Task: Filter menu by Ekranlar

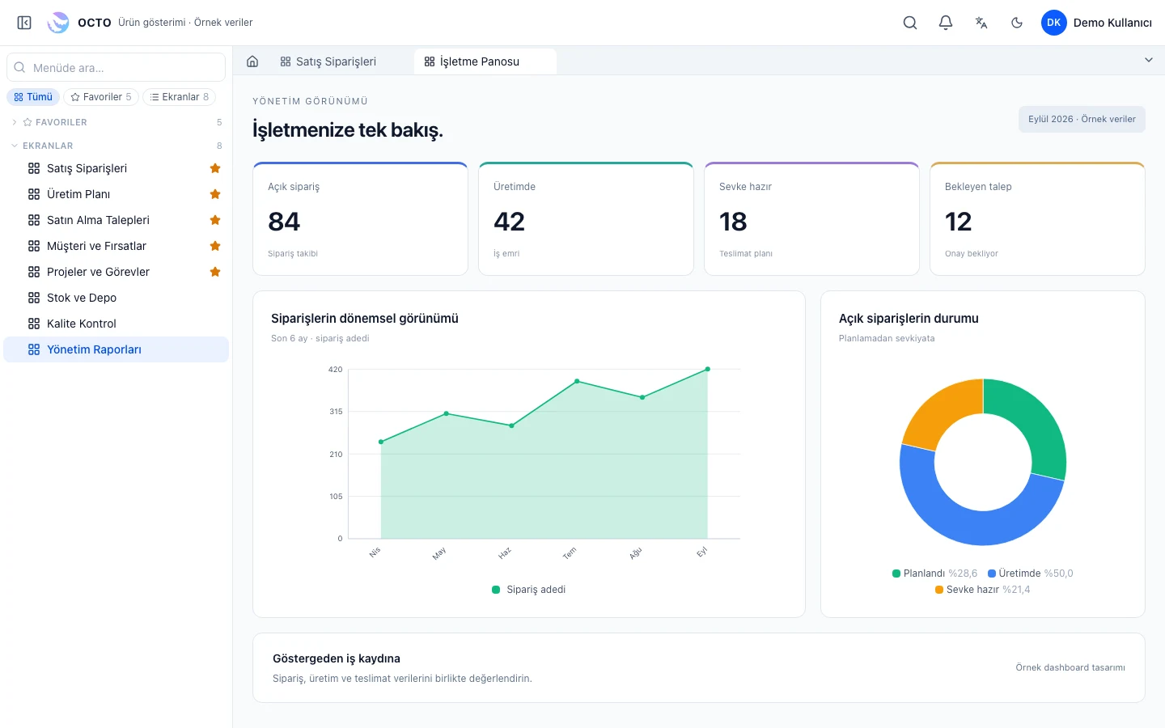Action: click(180, 97)
